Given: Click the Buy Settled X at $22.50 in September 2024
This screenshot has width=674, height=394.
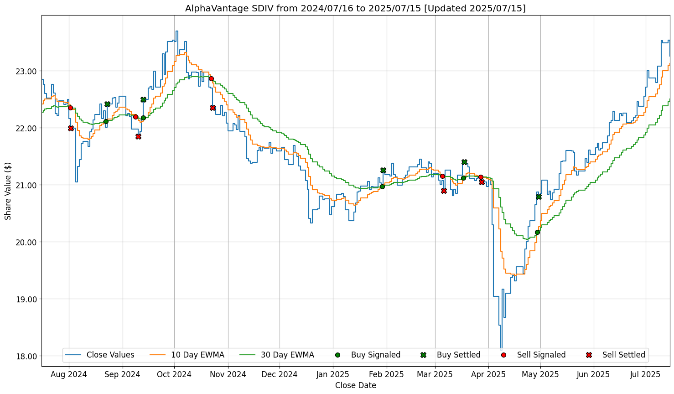Looking at the screenshot, I should (143, 99).
